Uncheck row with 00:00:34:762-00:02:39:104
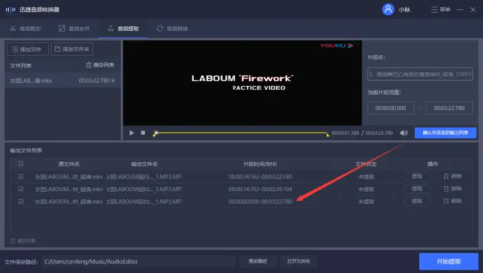Screen dimensions: 483x273 (21, 189)
